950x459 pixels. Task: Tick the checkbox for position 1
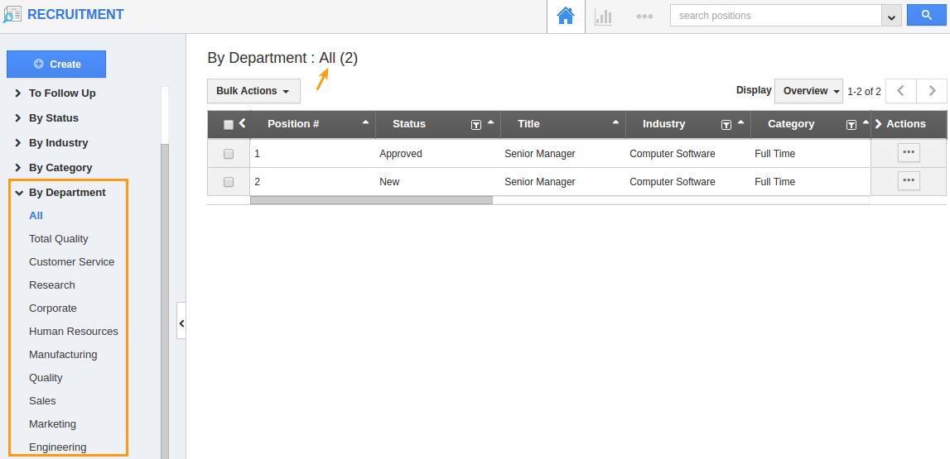(229, 154)
